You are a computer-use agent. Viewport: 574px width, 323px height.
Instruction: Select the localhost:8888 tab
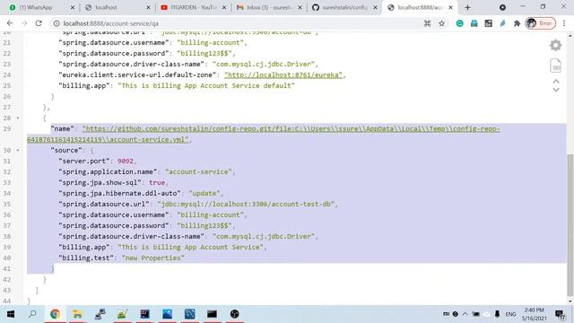[x=421, y=7]
